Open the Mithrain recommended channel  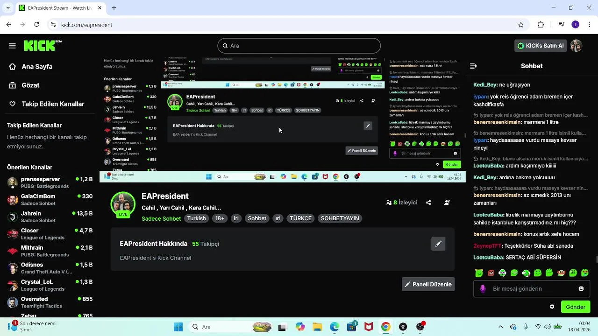[50, 251]
